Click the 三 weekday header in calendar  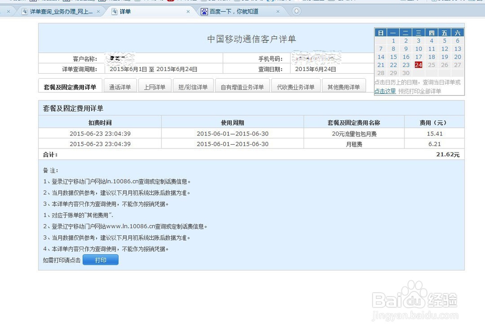[x=419, y=33]
